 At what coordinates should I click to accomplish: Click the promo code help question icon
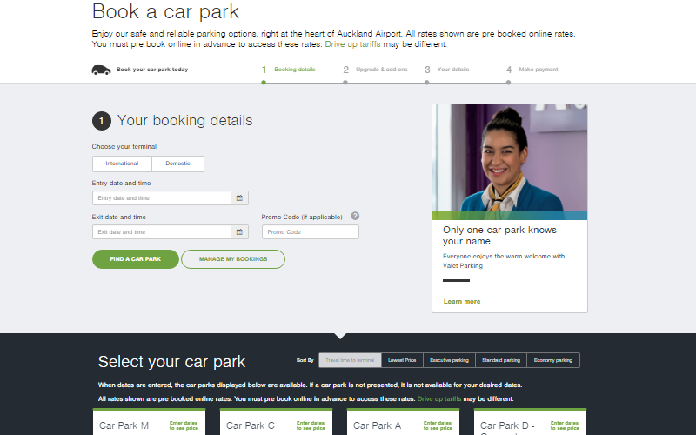[355, 217]
